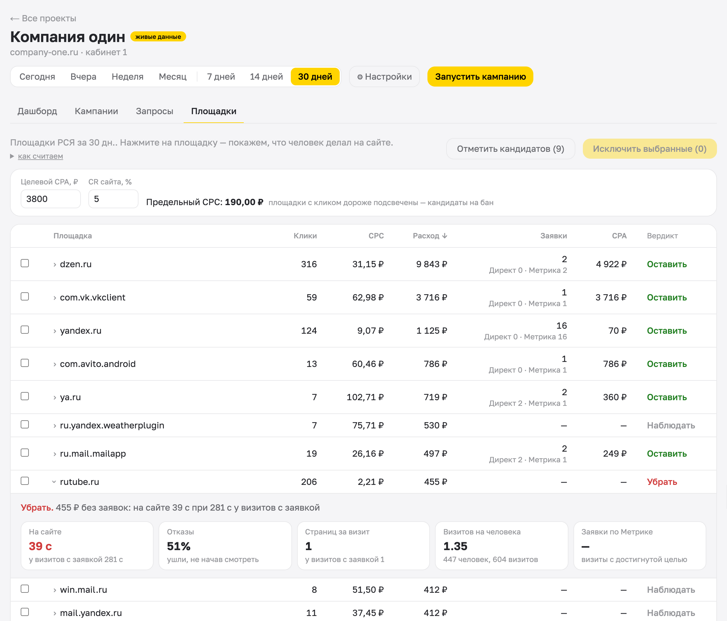The image size is (727, 621).
Task: Expand the dzen.ru row chevron
Action: pyautogui.click(x=55, y=264)
